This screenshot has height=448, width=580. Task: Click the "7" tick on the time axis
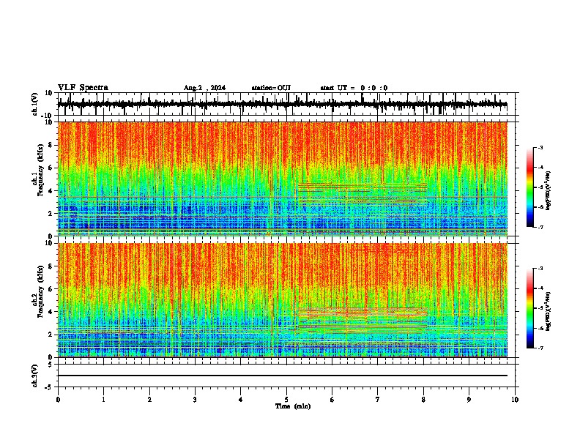point(378,400)
